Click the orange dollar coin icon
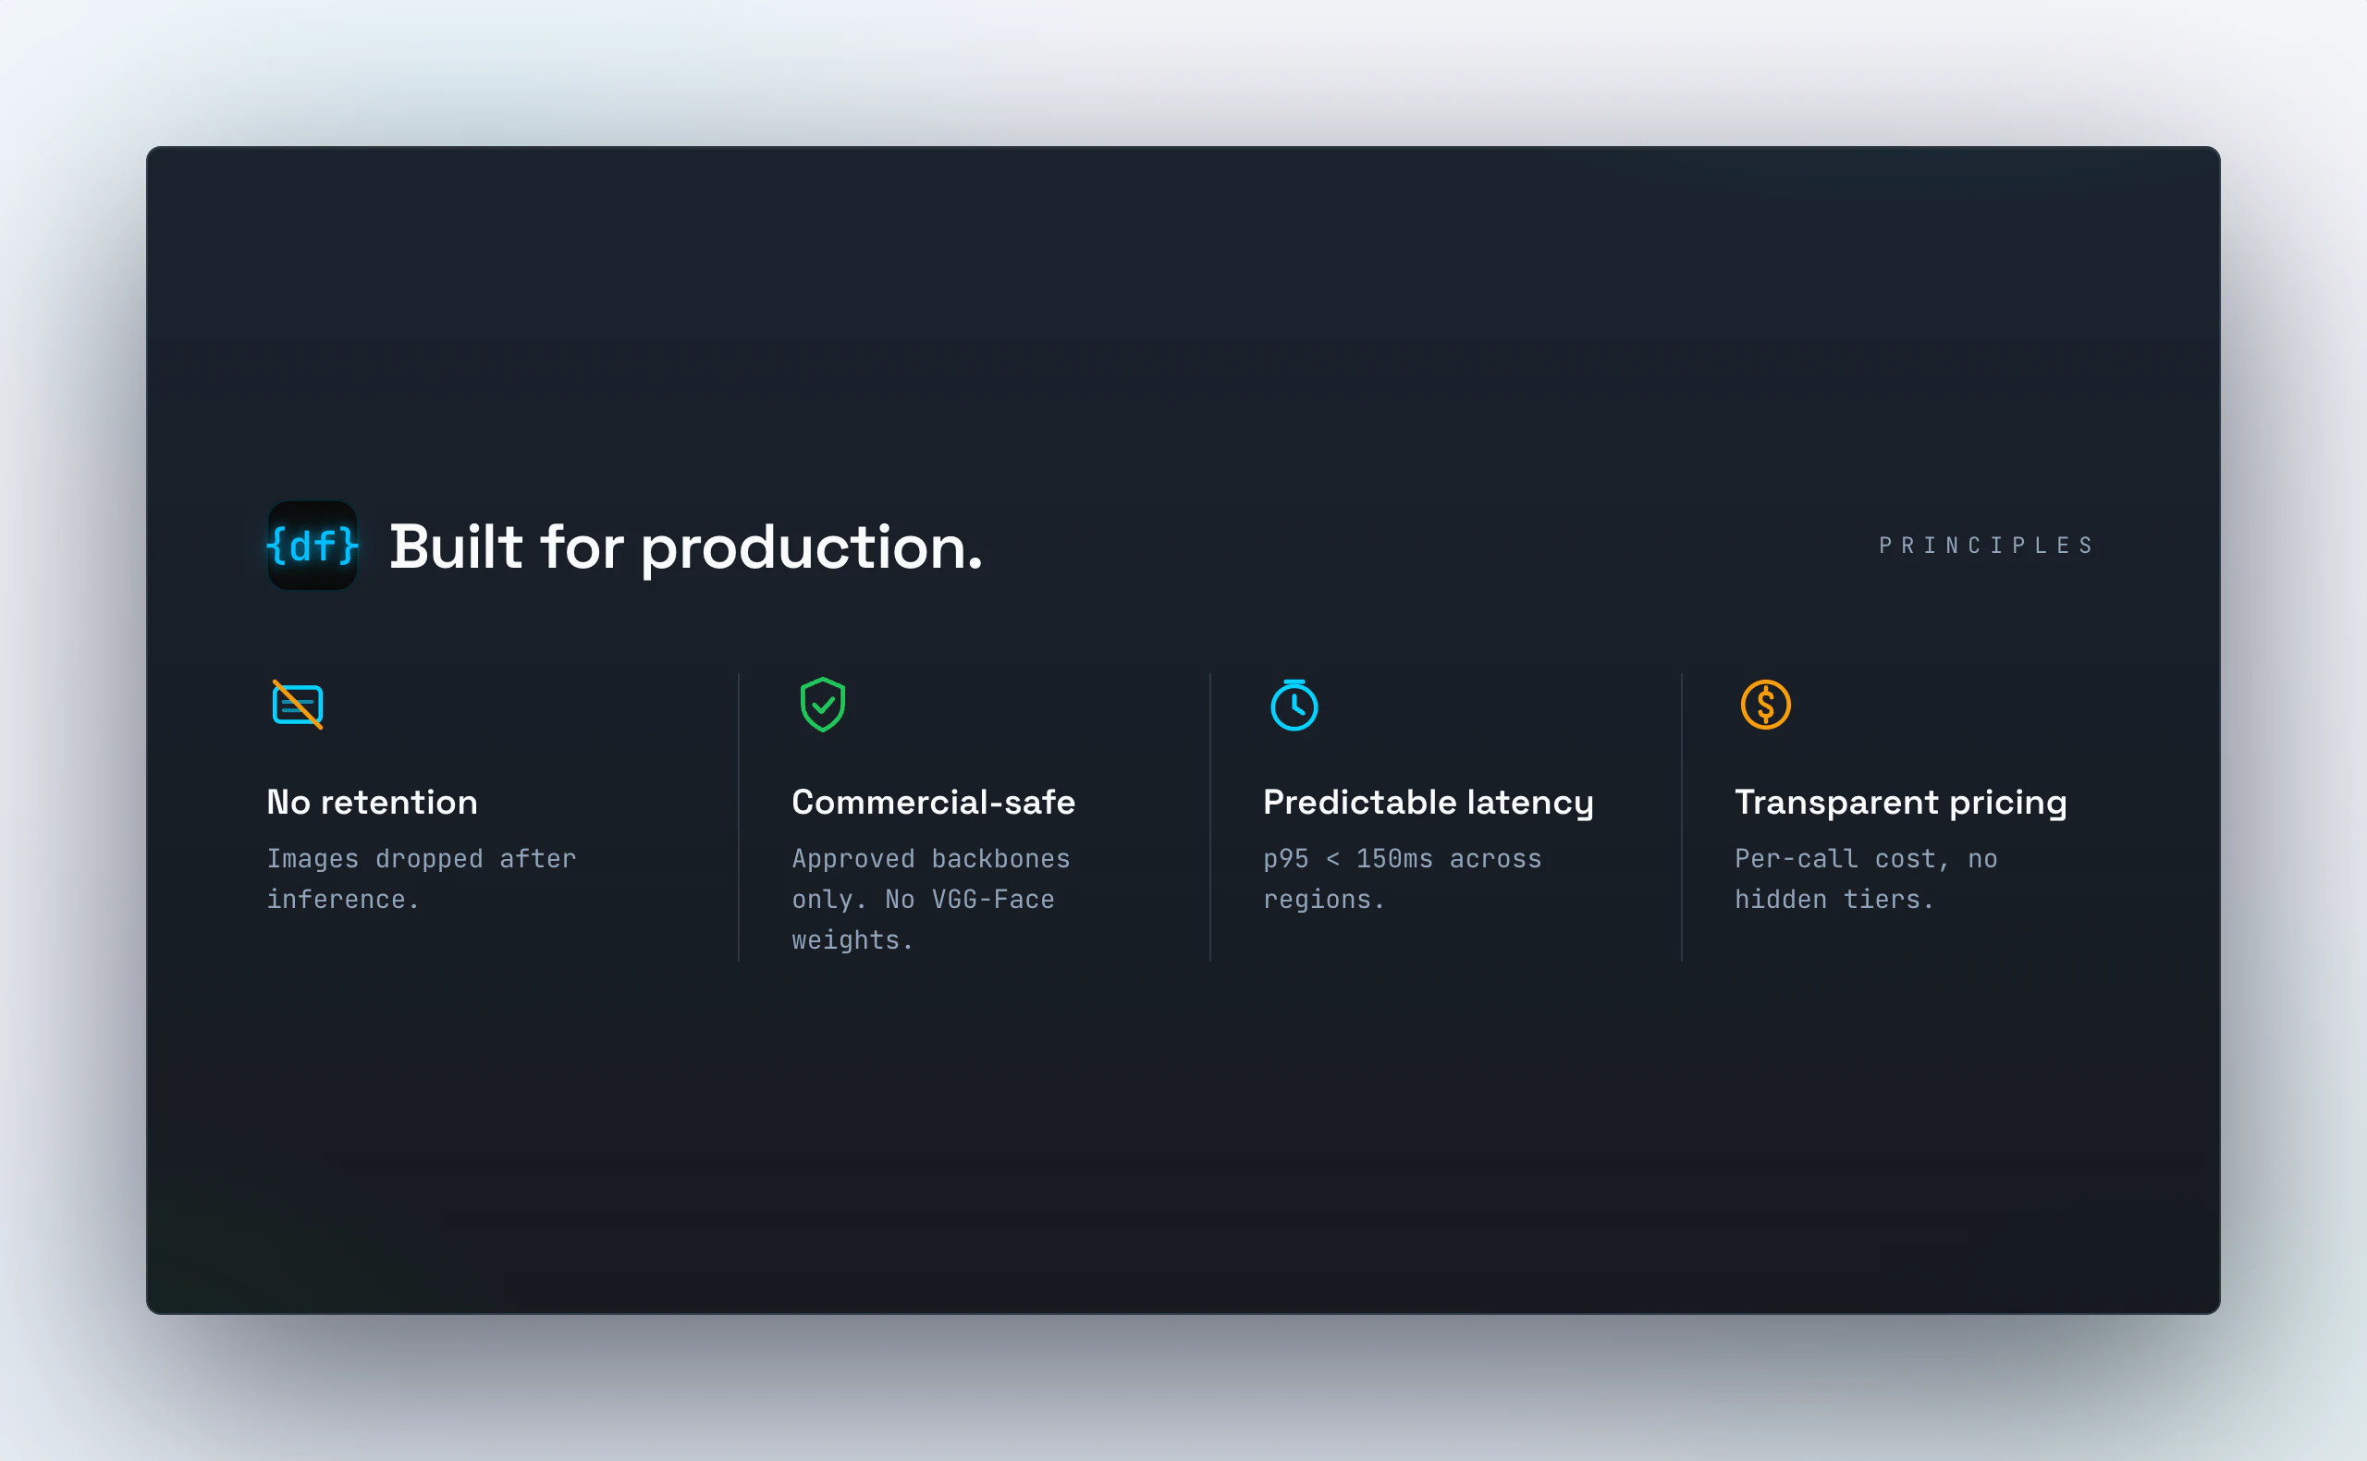This screenshot has width=2367, height=1461. point(1765,705)
